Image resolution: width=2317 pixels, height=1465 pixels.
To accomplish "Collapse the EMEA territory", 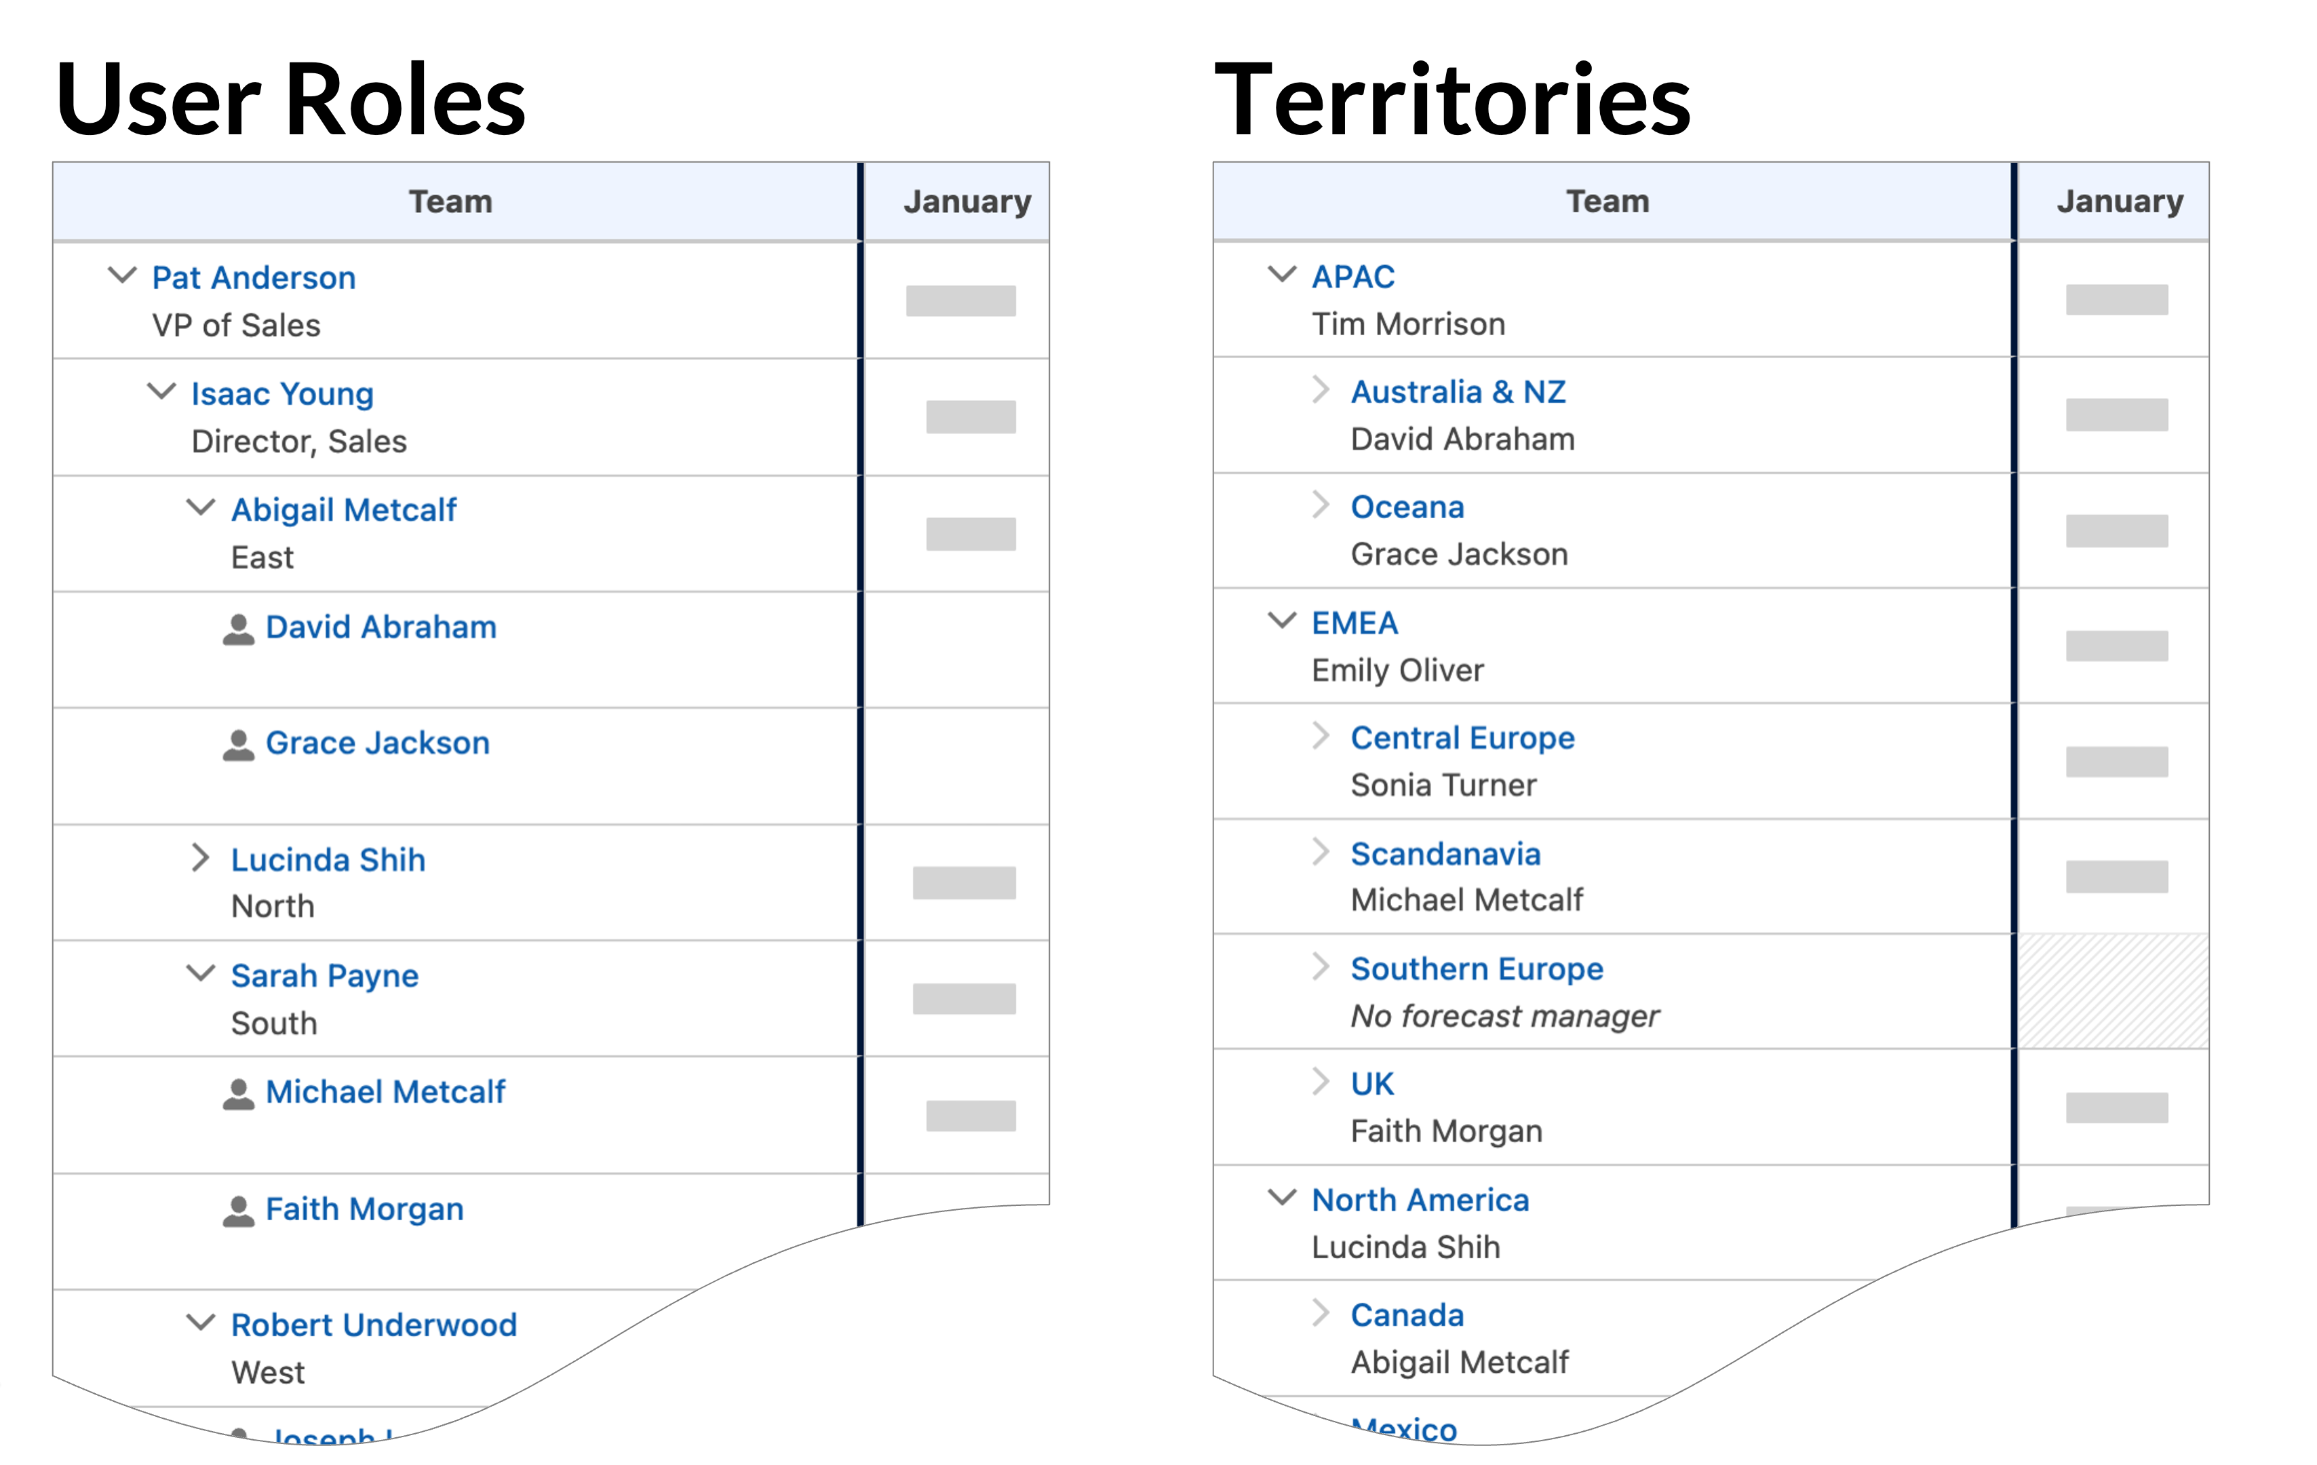I will 1283,621.
